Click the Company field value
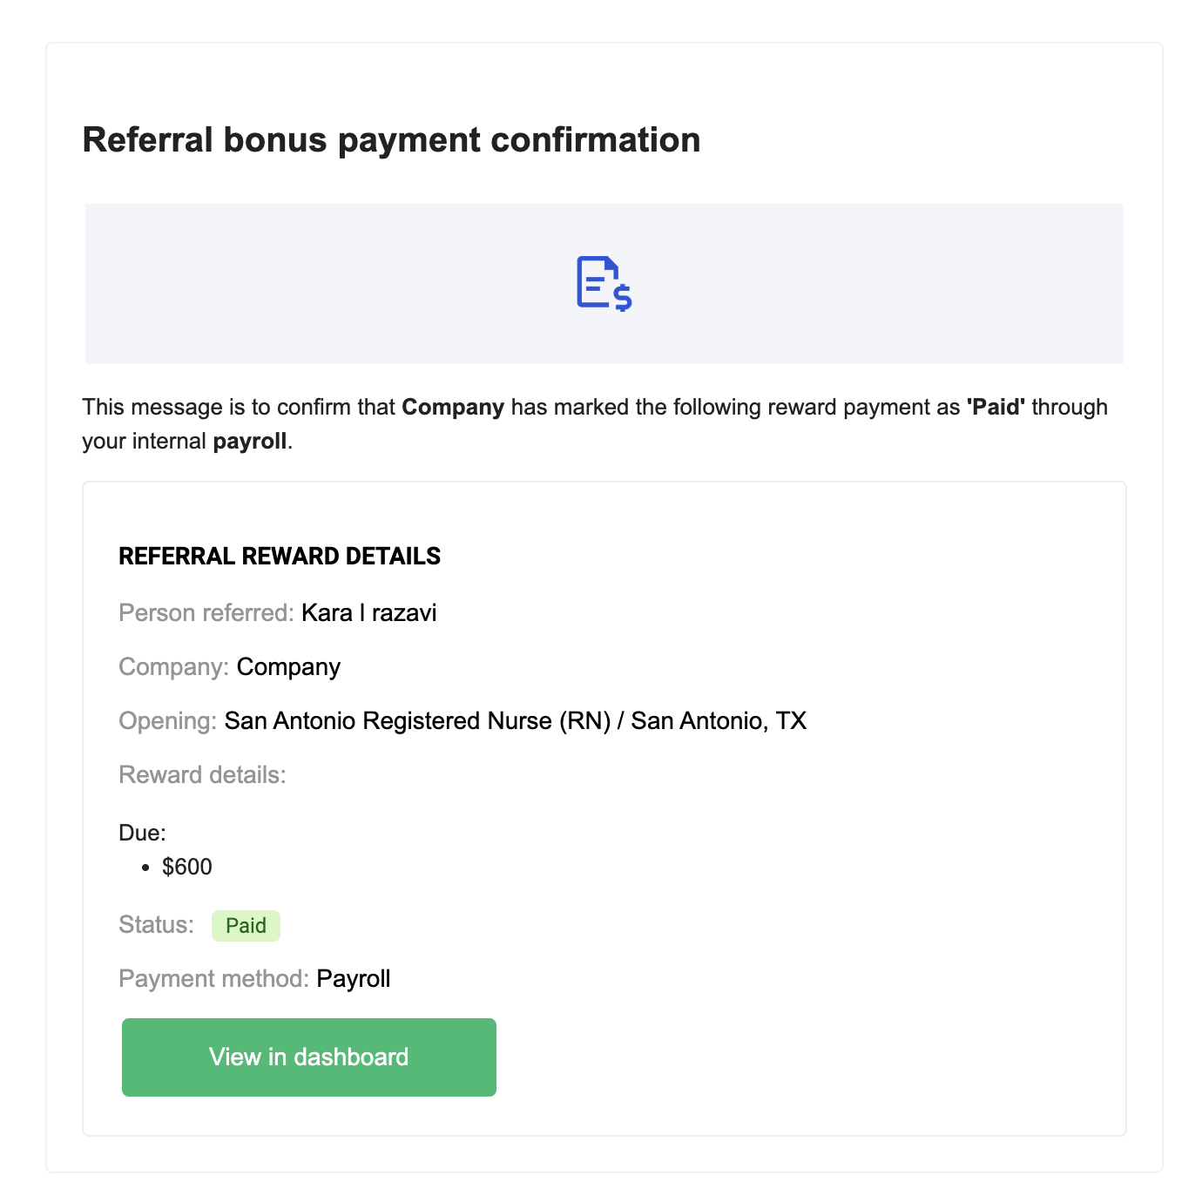1202x1202 pixels. 288,667
